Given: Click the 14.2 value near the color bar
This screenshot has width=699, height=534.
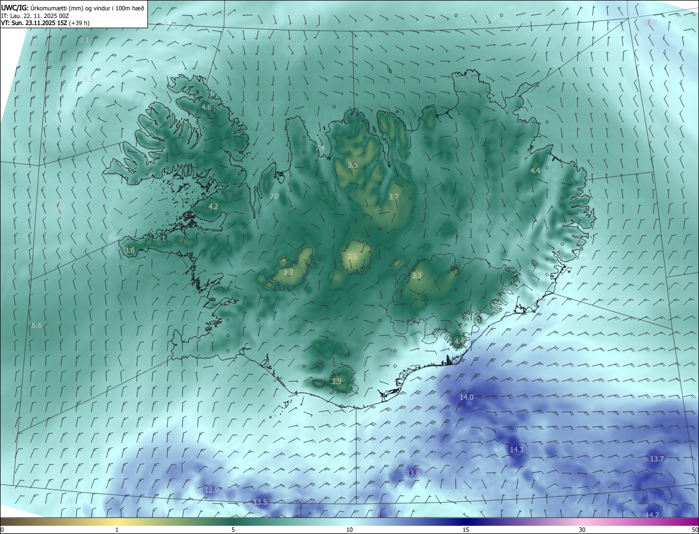Looking at the screenshot, I should (652, 515).
